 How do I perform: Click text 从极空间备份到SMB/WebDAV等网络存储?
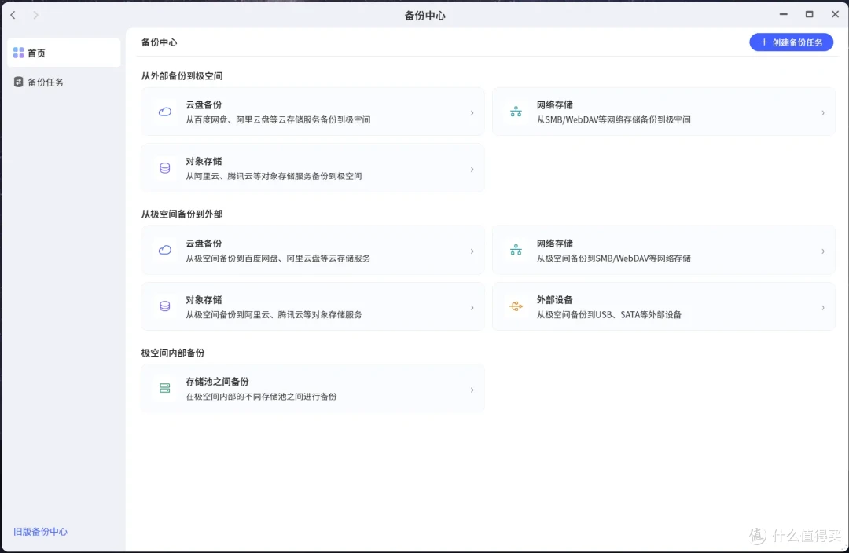(613, 258)
